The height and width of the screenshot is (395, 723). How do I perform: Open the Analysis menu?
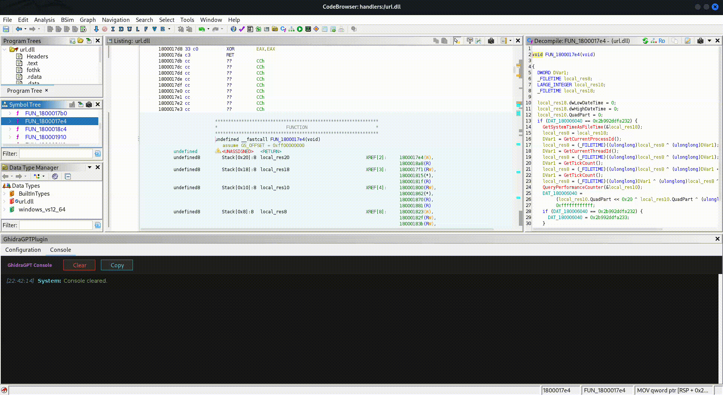[44, 20]
